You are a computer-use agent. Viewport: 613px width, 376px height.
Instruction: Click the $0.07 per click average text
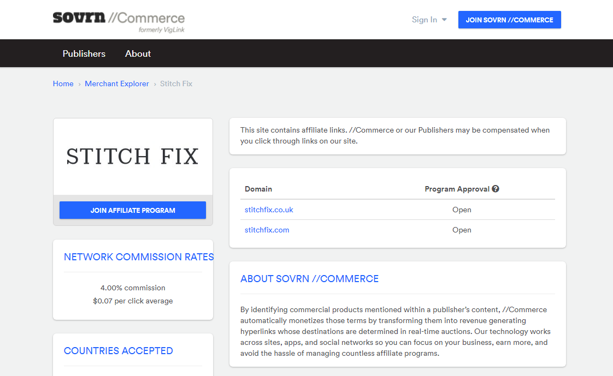pyautogui.click(x=133, y=301)
